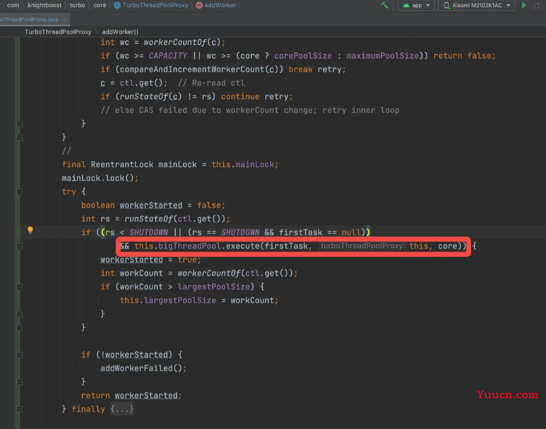Click the debug bug icon in the toolbar

538,5
